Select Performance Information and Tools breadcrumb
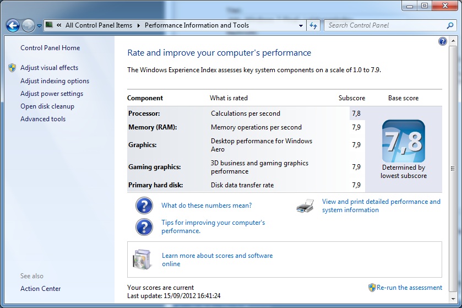 tap(197, 25)
